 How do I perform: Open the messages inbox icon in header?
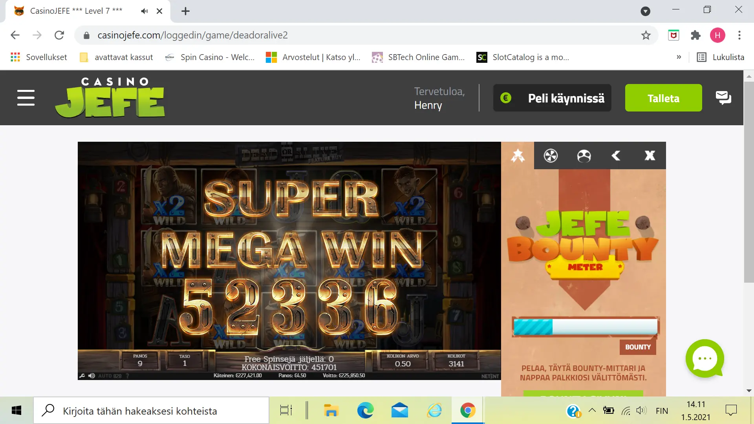[x=723, y=97]
